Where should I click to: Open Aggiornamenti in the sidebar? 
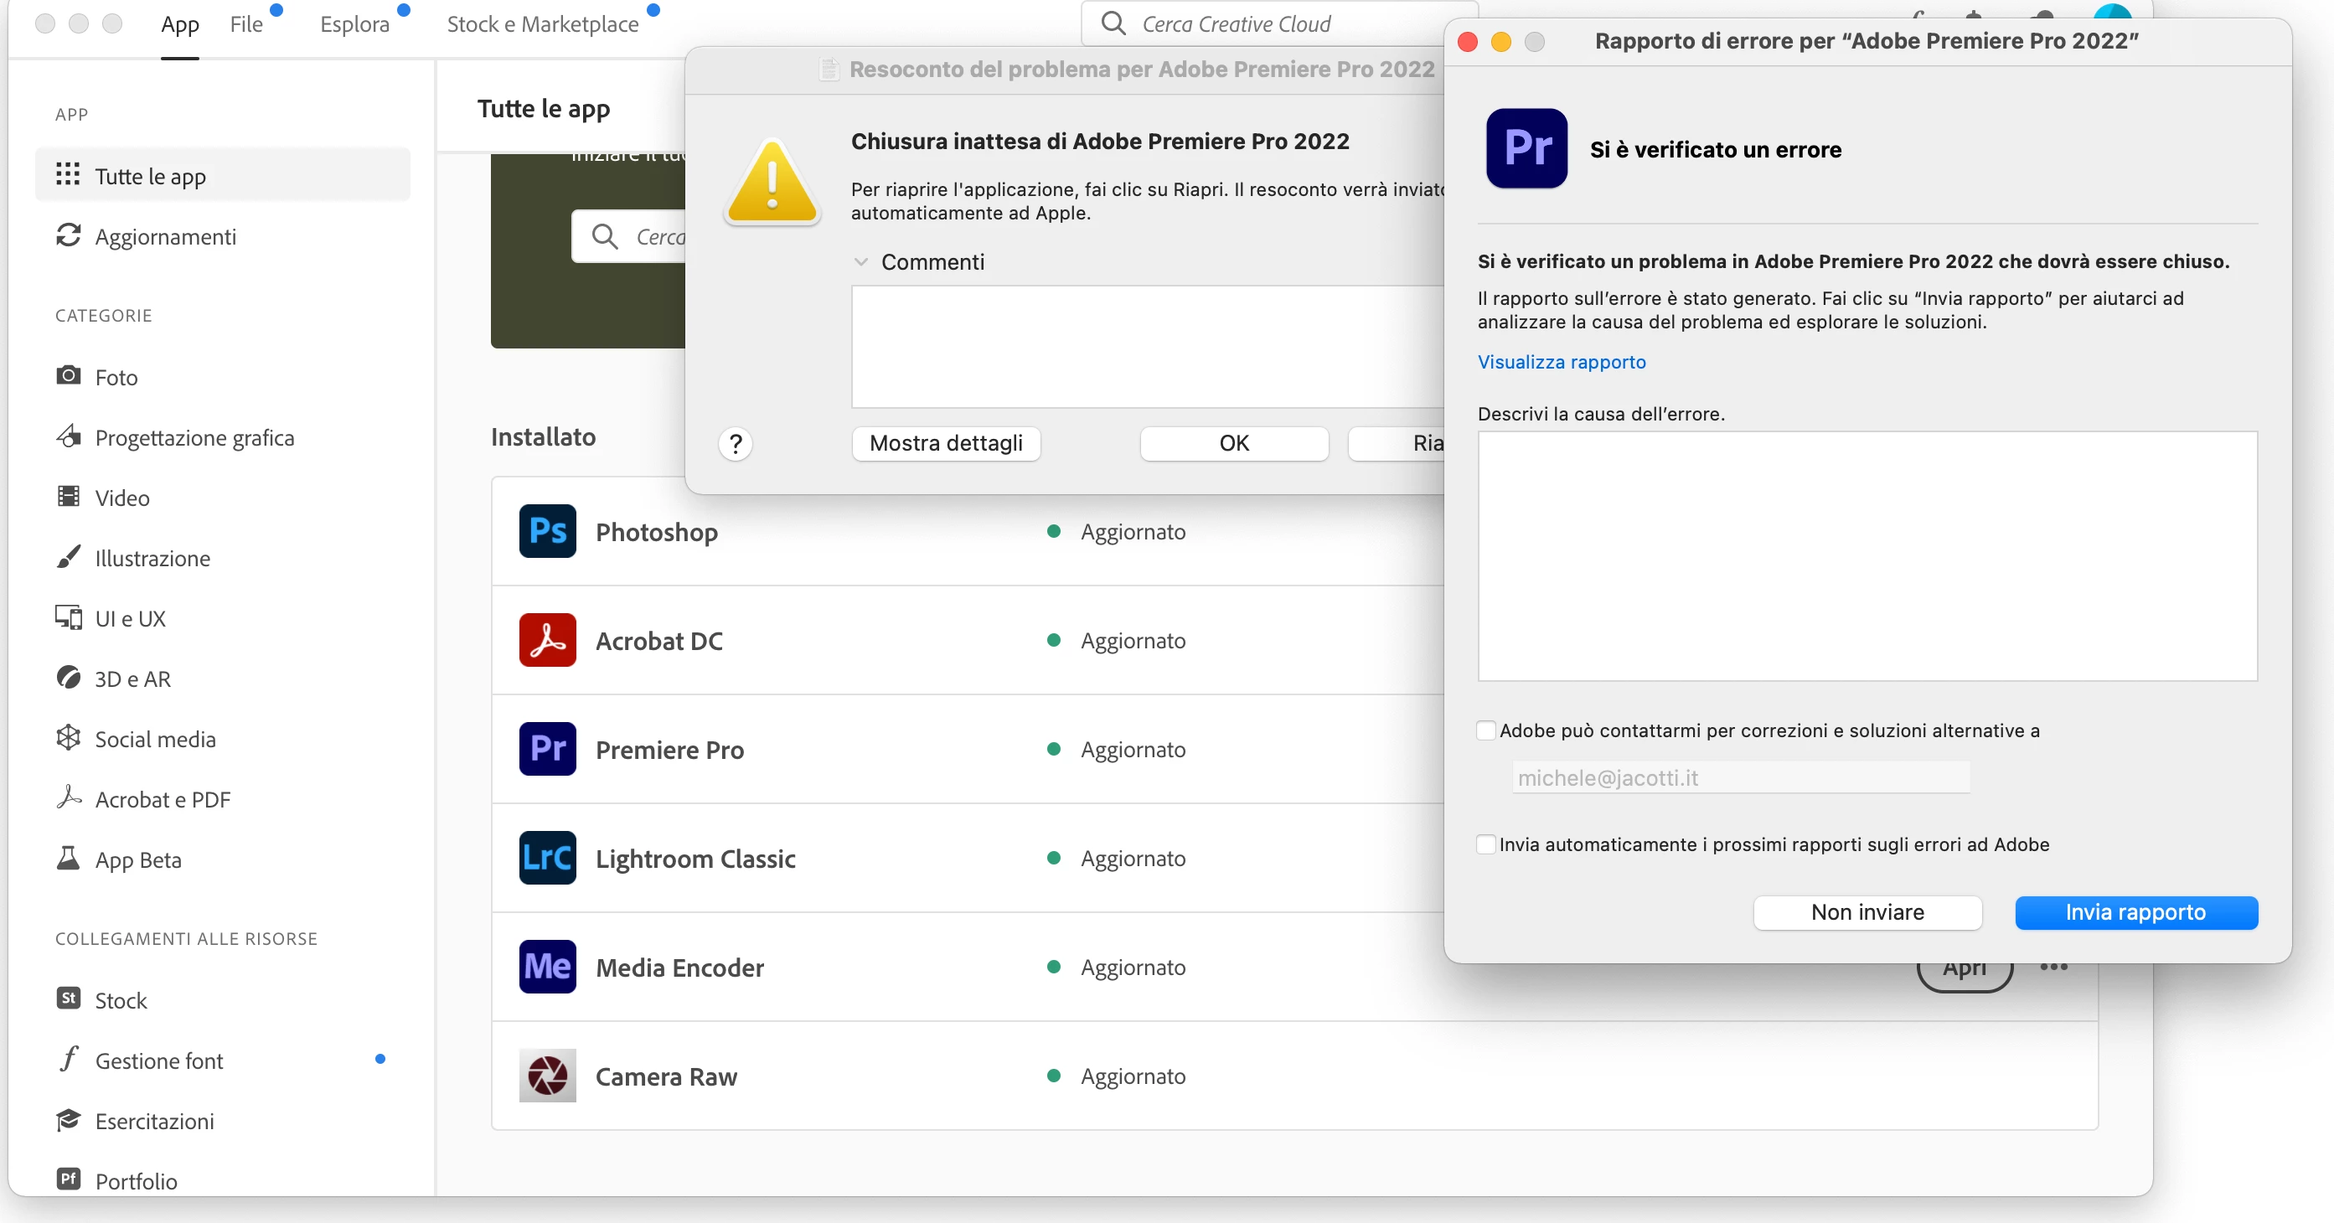[x=165, y=236]
